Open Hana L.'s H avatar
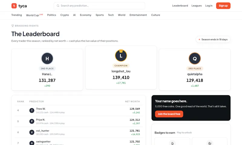242x145 pixels. pyautogui.click(x=47, y=58)
